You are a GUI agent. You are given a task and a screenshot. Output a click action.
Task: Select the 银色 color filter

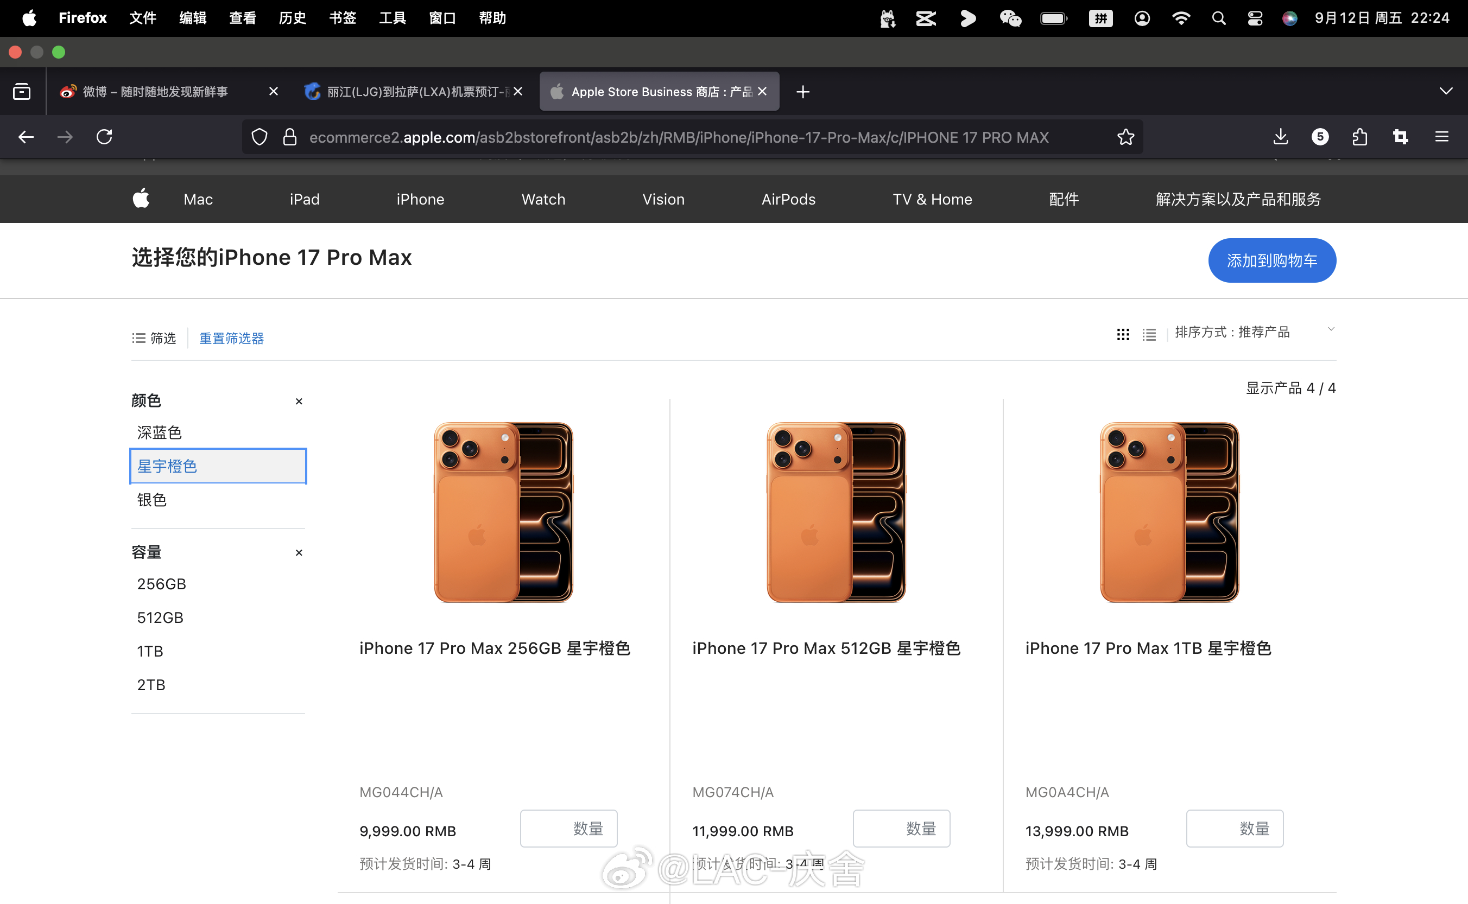151,500
